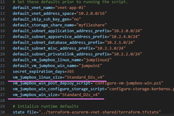The image size is (174, 116).
Task: Click the comment "# Intialize runtime defaults"
Action: tap(46, 106)
